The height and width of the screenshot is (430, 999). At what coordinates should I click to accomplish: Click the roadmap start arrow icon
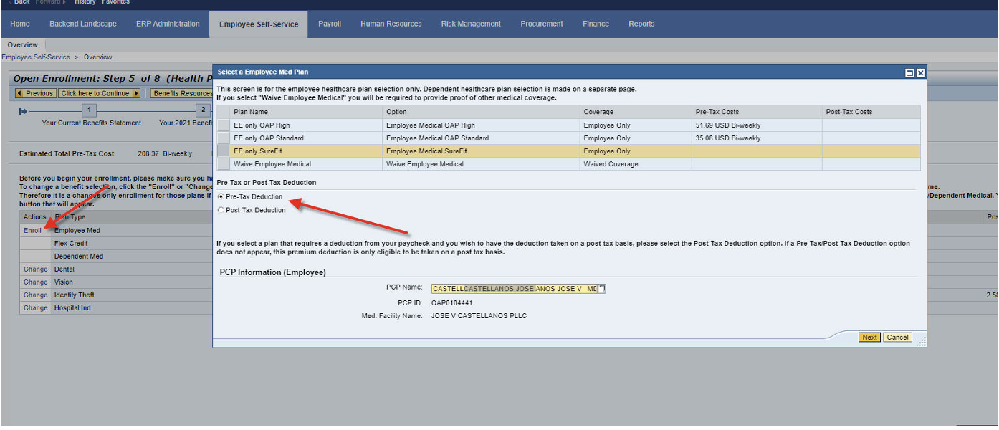point(23,110)
